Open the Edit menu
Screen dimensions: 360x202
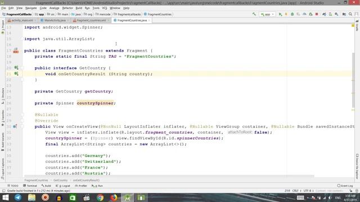coord(11,8)
